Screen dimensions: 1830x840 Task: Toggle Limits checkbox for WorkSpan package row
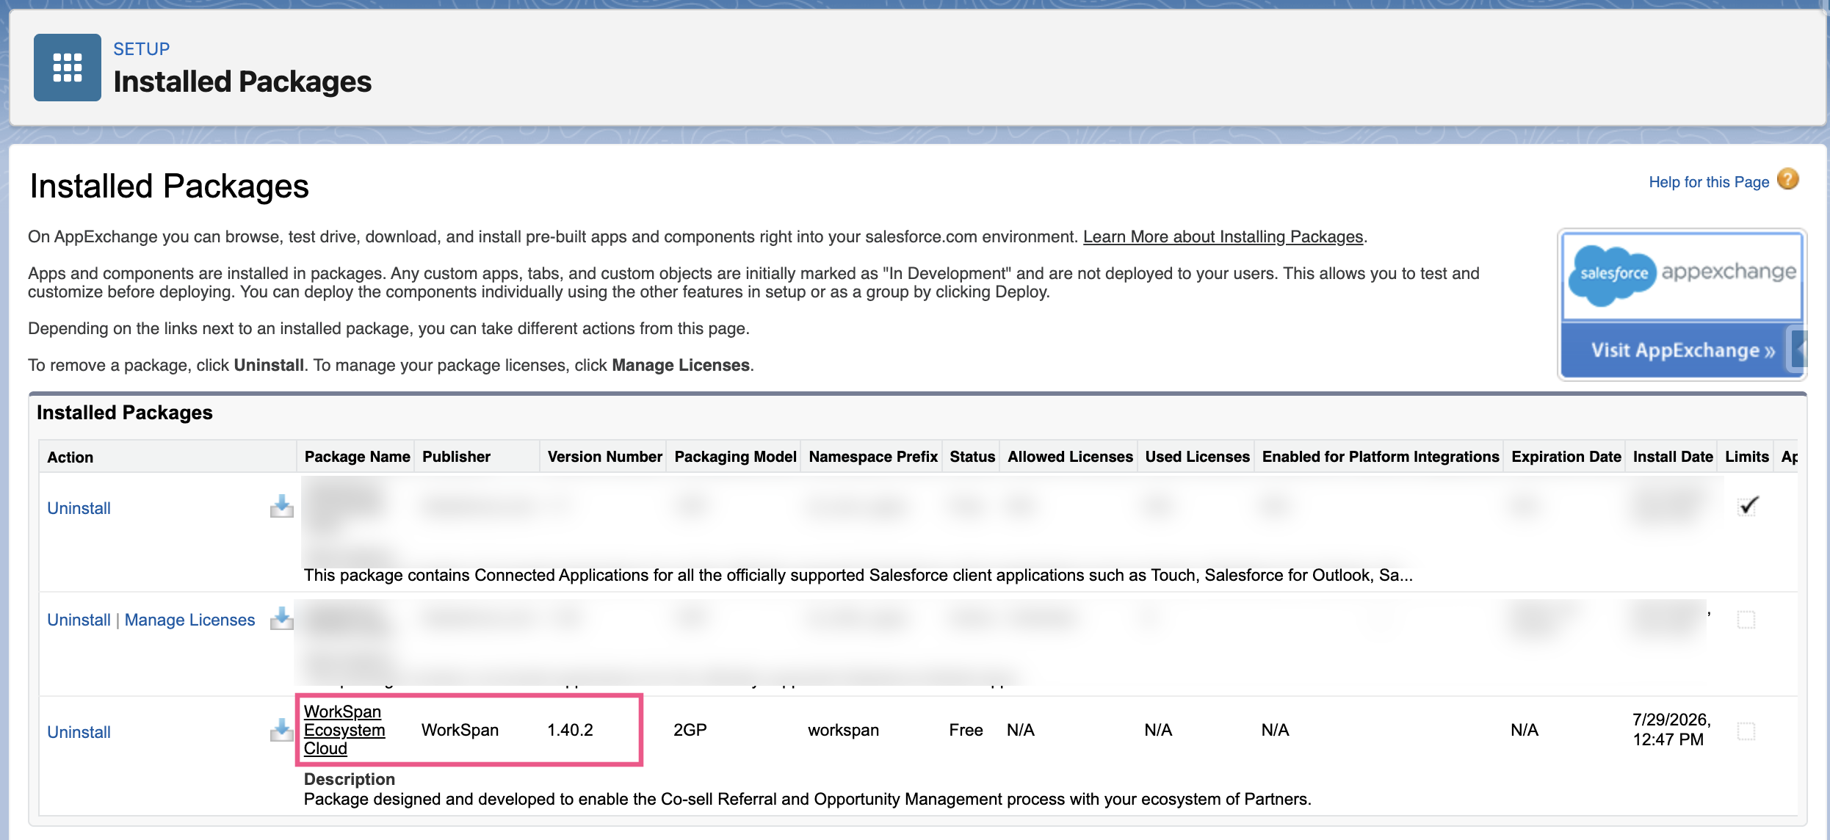coord(1746,731)
